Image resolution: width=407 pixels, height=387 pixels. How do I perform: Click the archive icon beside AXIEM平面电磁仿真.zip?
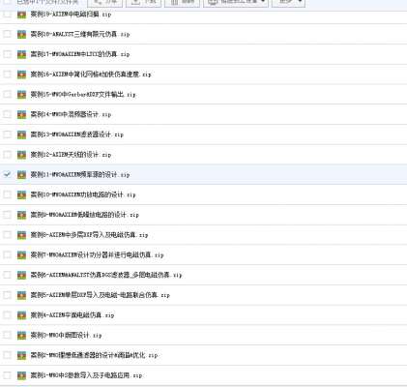(21, 315)
